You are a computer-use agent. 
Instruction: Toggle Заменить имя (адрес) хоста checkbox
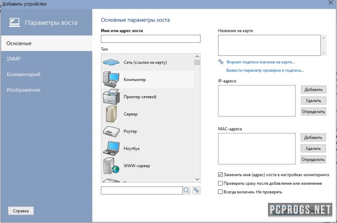(x=220, y=175)
